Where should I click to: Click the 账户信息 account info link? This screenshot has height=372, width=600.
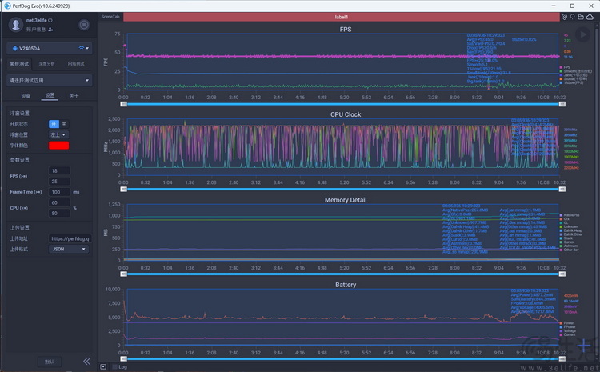tap(35, 30)
